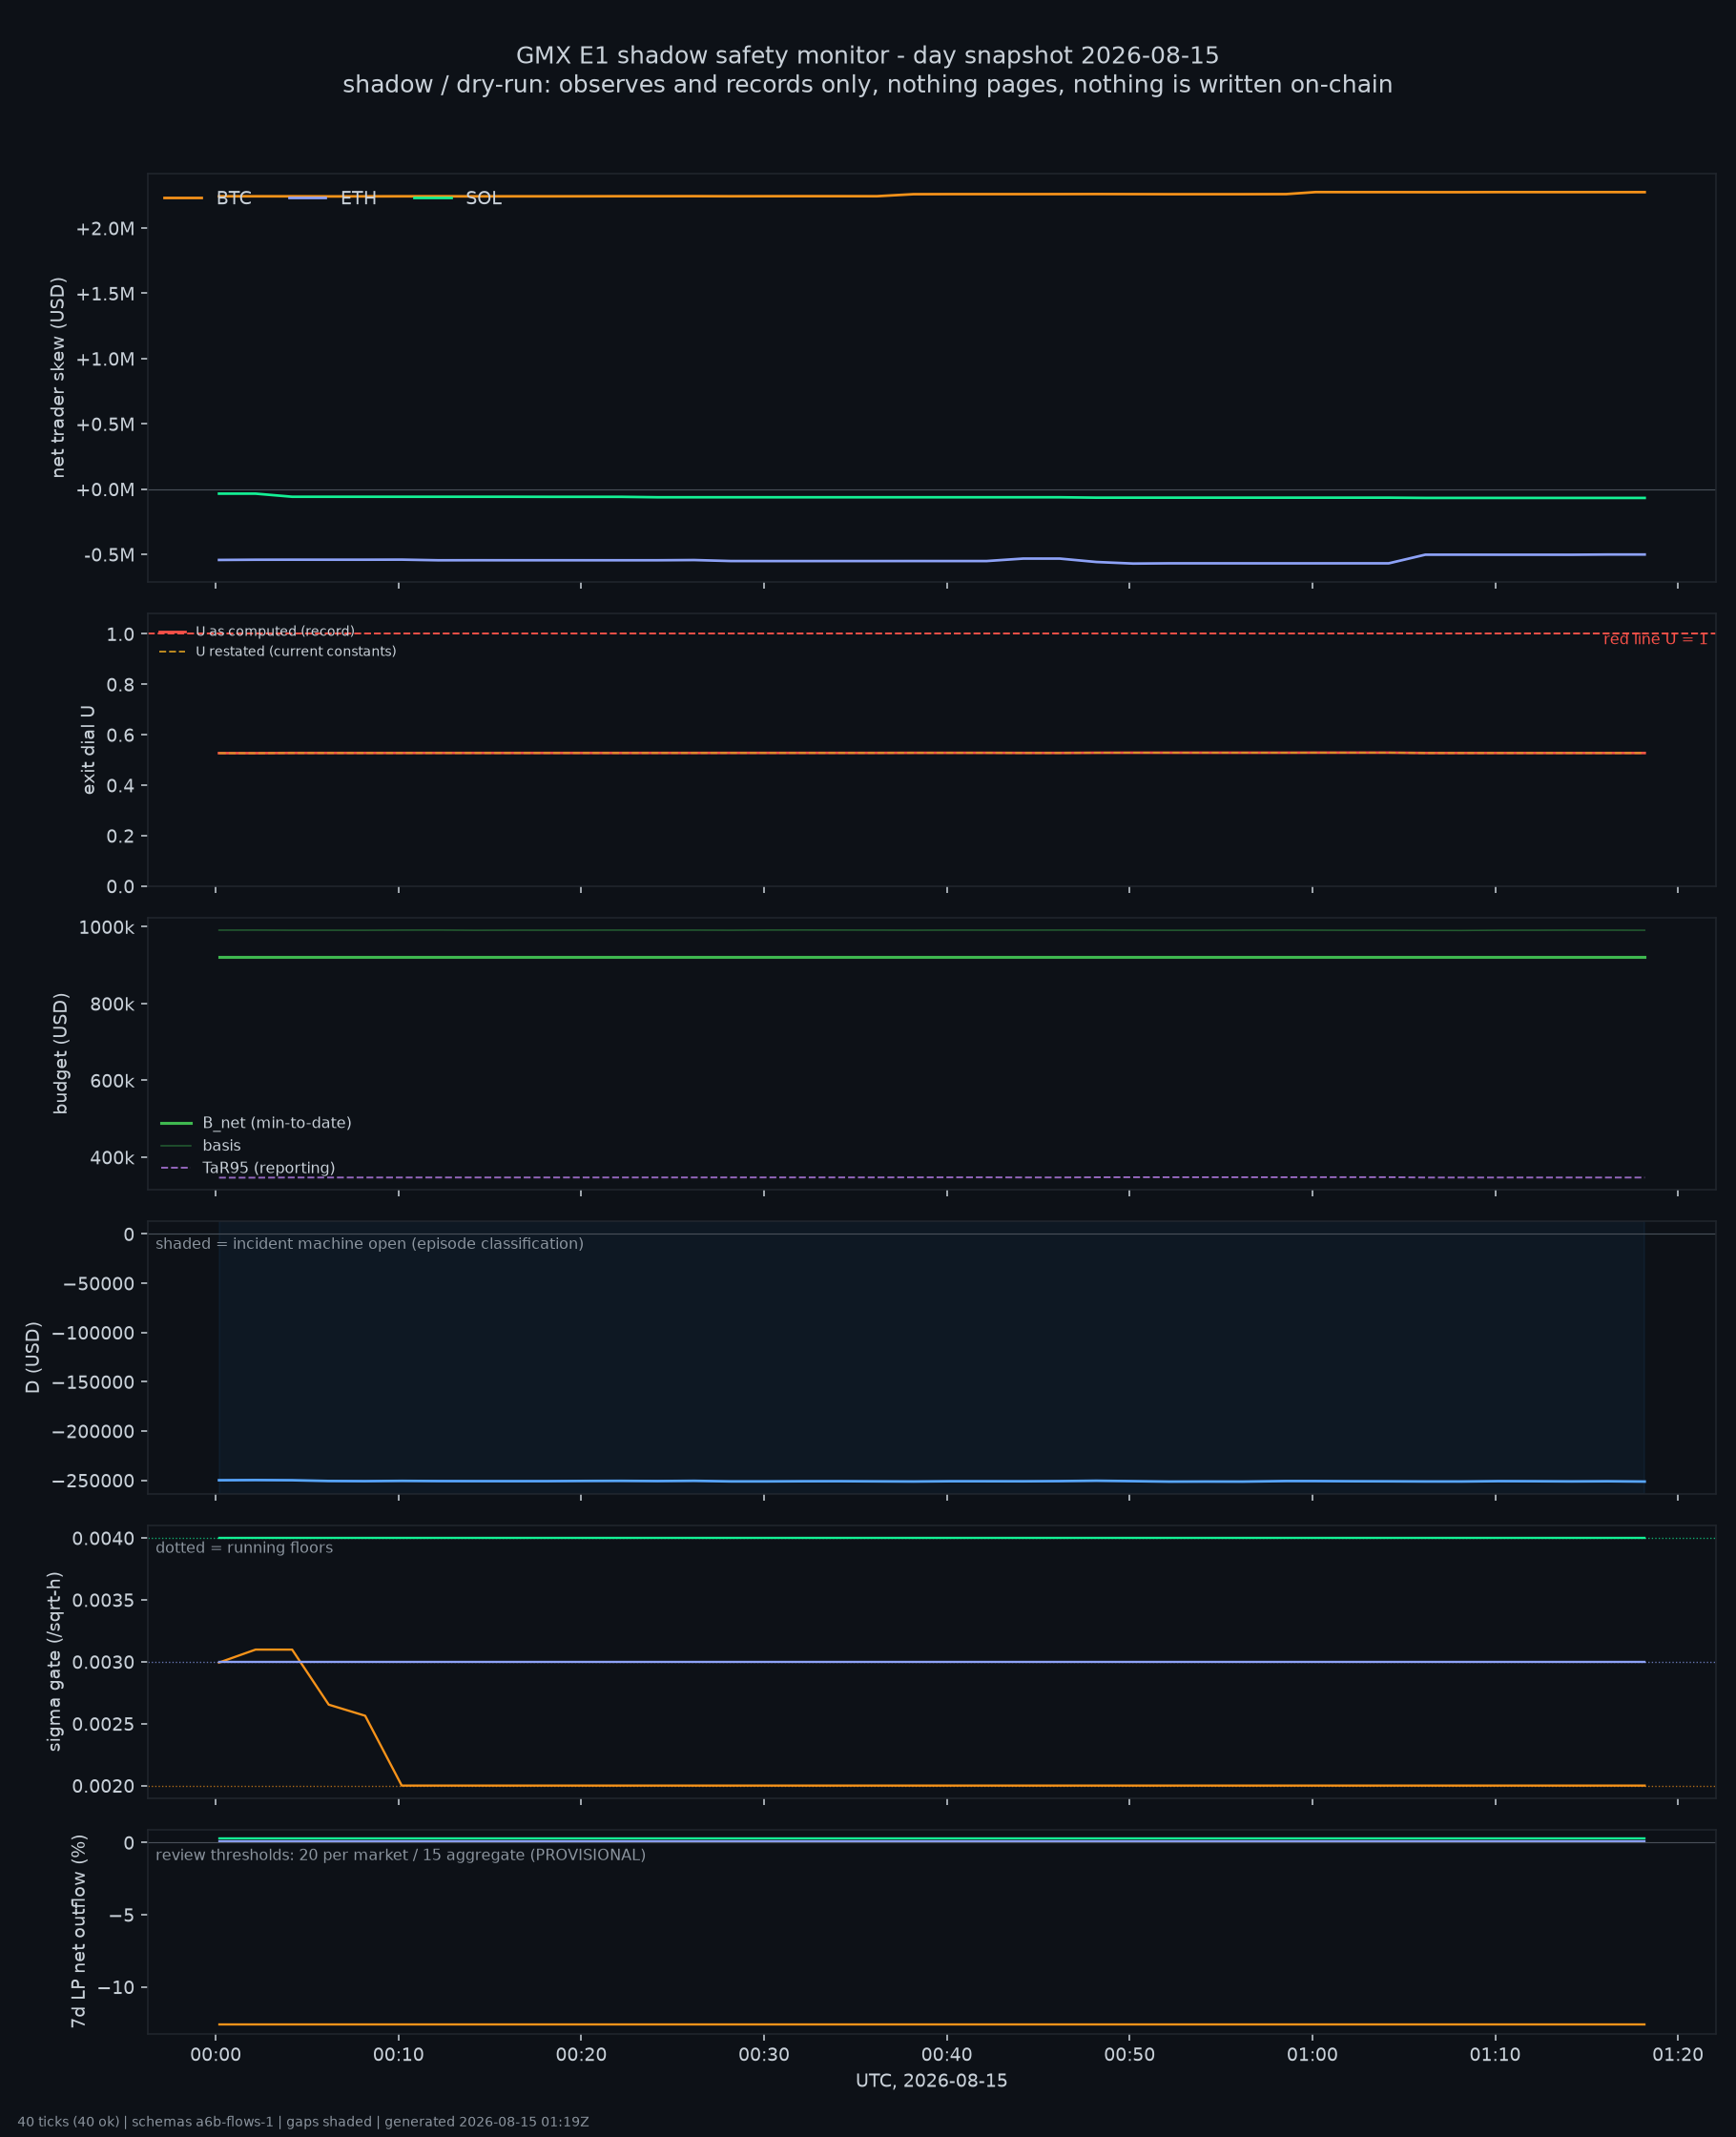Select the ETH legend label
The width and height of the screenshot is (1736, 2137).
359,198
